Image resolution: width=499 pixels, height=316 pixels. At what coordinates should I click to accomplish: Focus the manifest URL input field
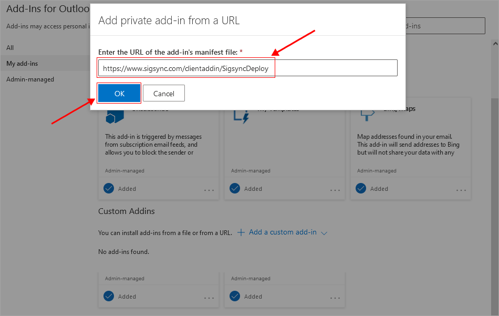pos(247,68)
